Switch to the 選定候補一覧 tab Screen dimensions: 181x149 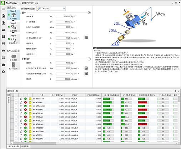(x=14, y=146)
